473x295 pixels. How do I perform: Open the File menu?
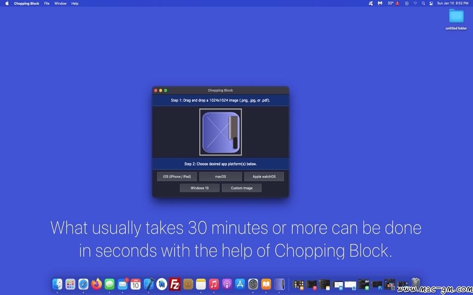47,4
